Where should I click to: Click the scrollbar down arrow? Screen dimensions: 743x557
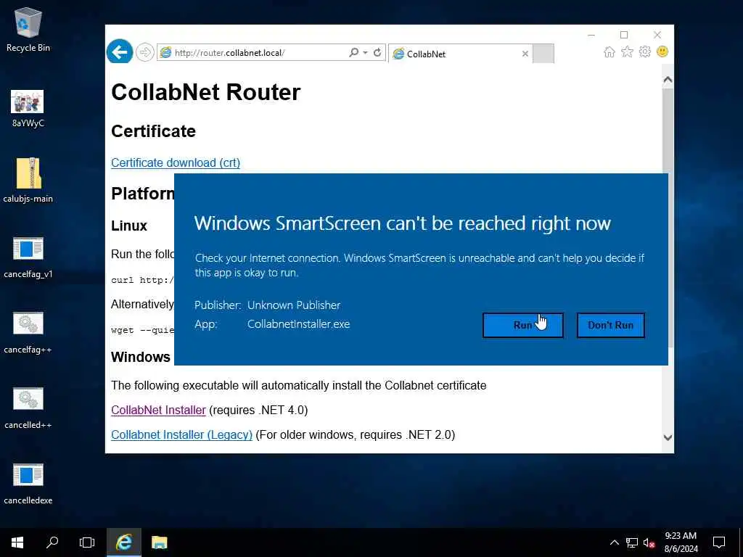(668, 437)
